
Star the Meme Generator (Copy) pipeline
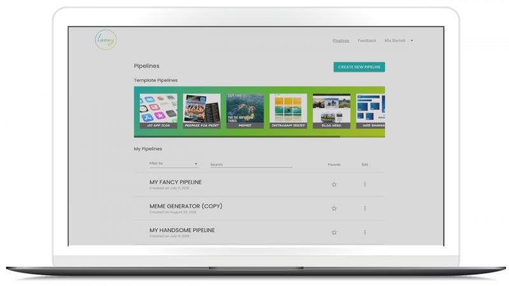coord(334,208)
